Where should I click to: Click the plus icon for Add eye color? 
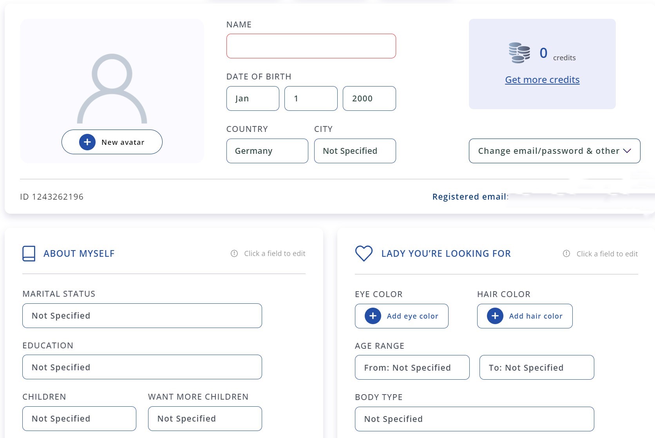pyautogui.click(x=373, y=316)
